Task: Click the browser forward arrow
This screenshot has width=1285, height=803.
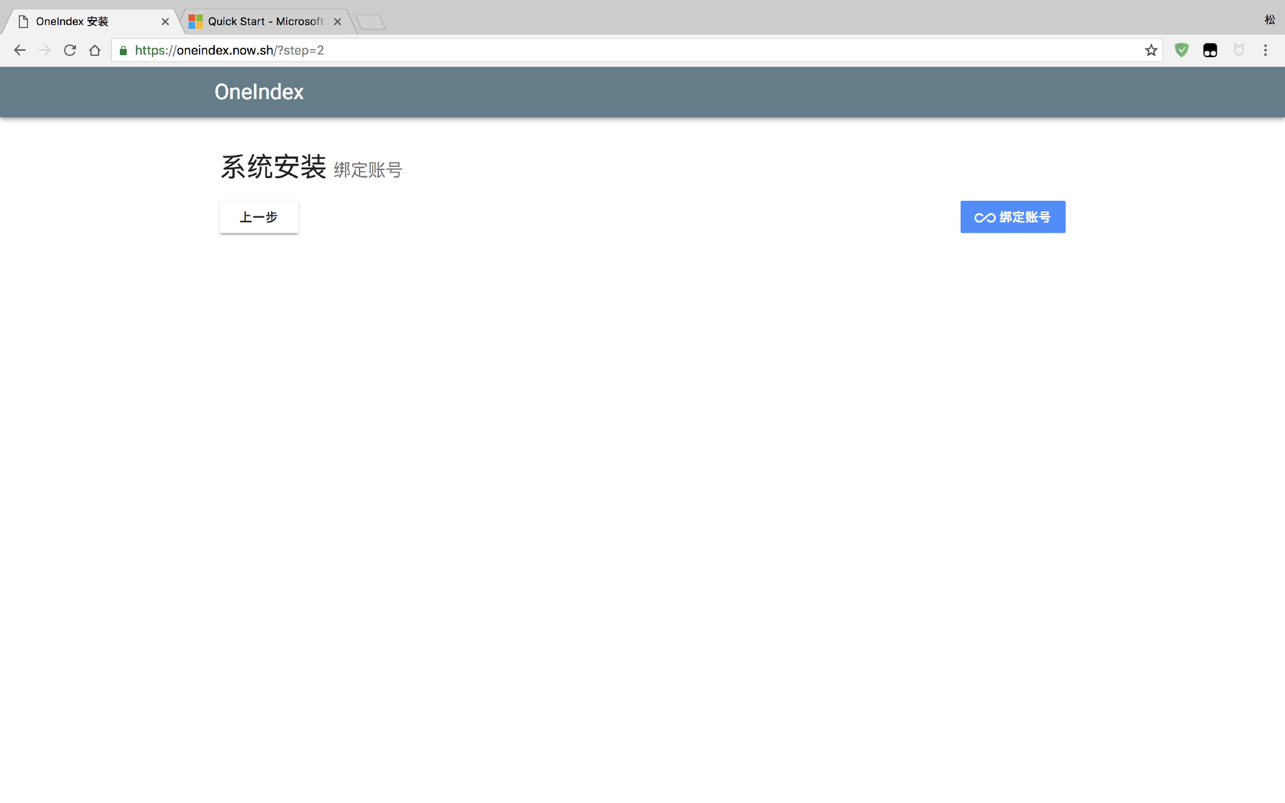Action: [45, 50]
